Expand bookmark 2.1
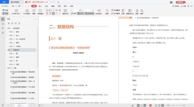 coord(10,54)
